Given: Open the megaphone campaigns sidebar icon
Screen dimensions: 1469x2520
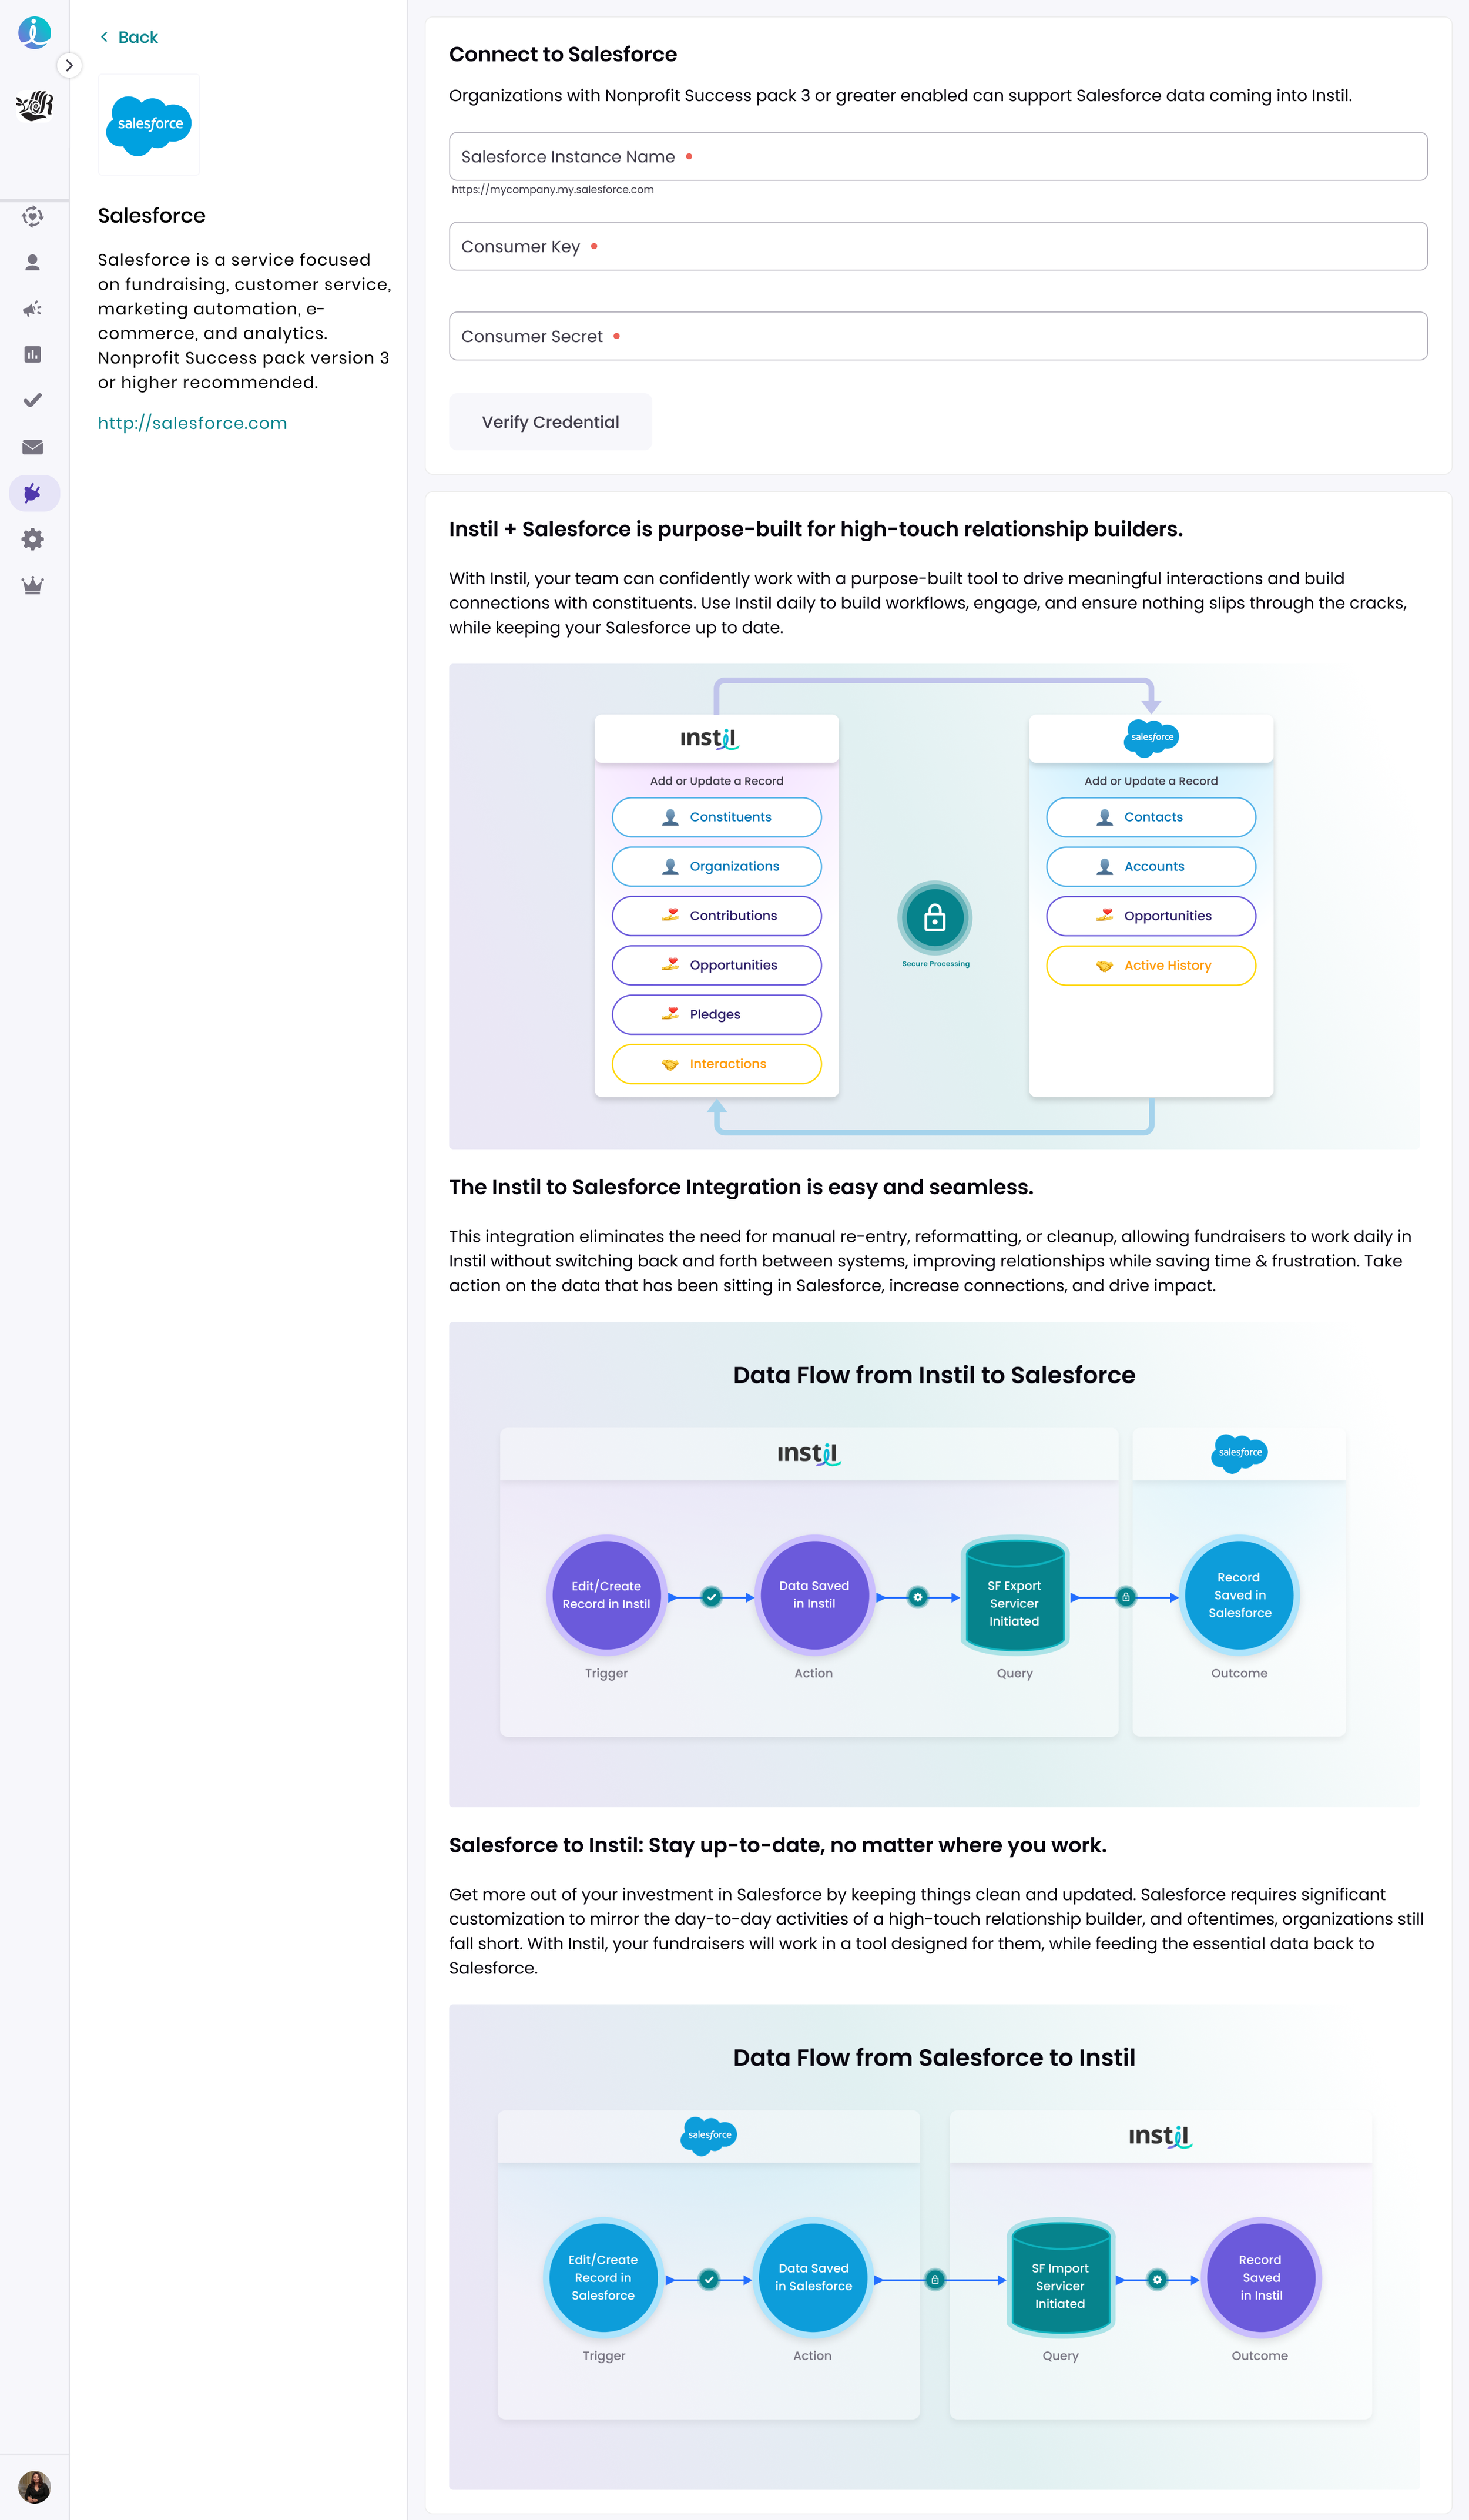Looking at the screenshot, I should point(33,309).
